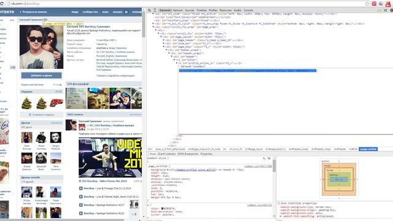Open the video mix 2014 thumbnail
The width and height of the screenshot is (393, 221).
click(110, 157)
